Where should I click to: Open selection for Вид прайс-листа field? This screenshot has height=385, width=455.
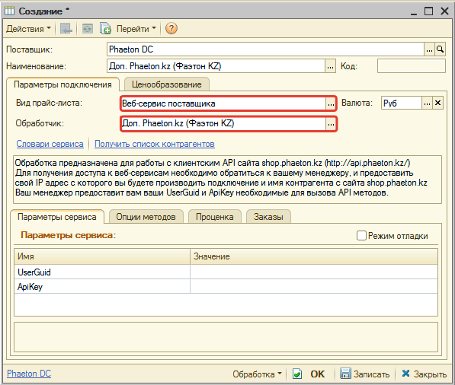pos(331,103)
